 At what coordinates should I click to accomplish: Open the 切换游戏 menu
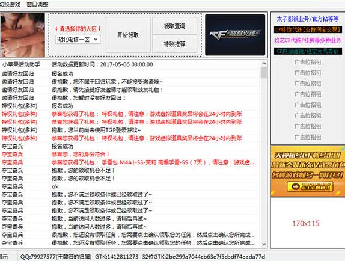(x=10, y=4)
